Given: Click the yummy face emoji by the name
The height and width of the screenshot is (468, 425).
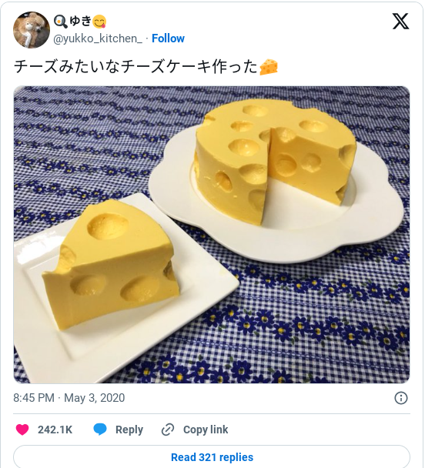Looking at the screenshot, I should click(x=99, y=22).
